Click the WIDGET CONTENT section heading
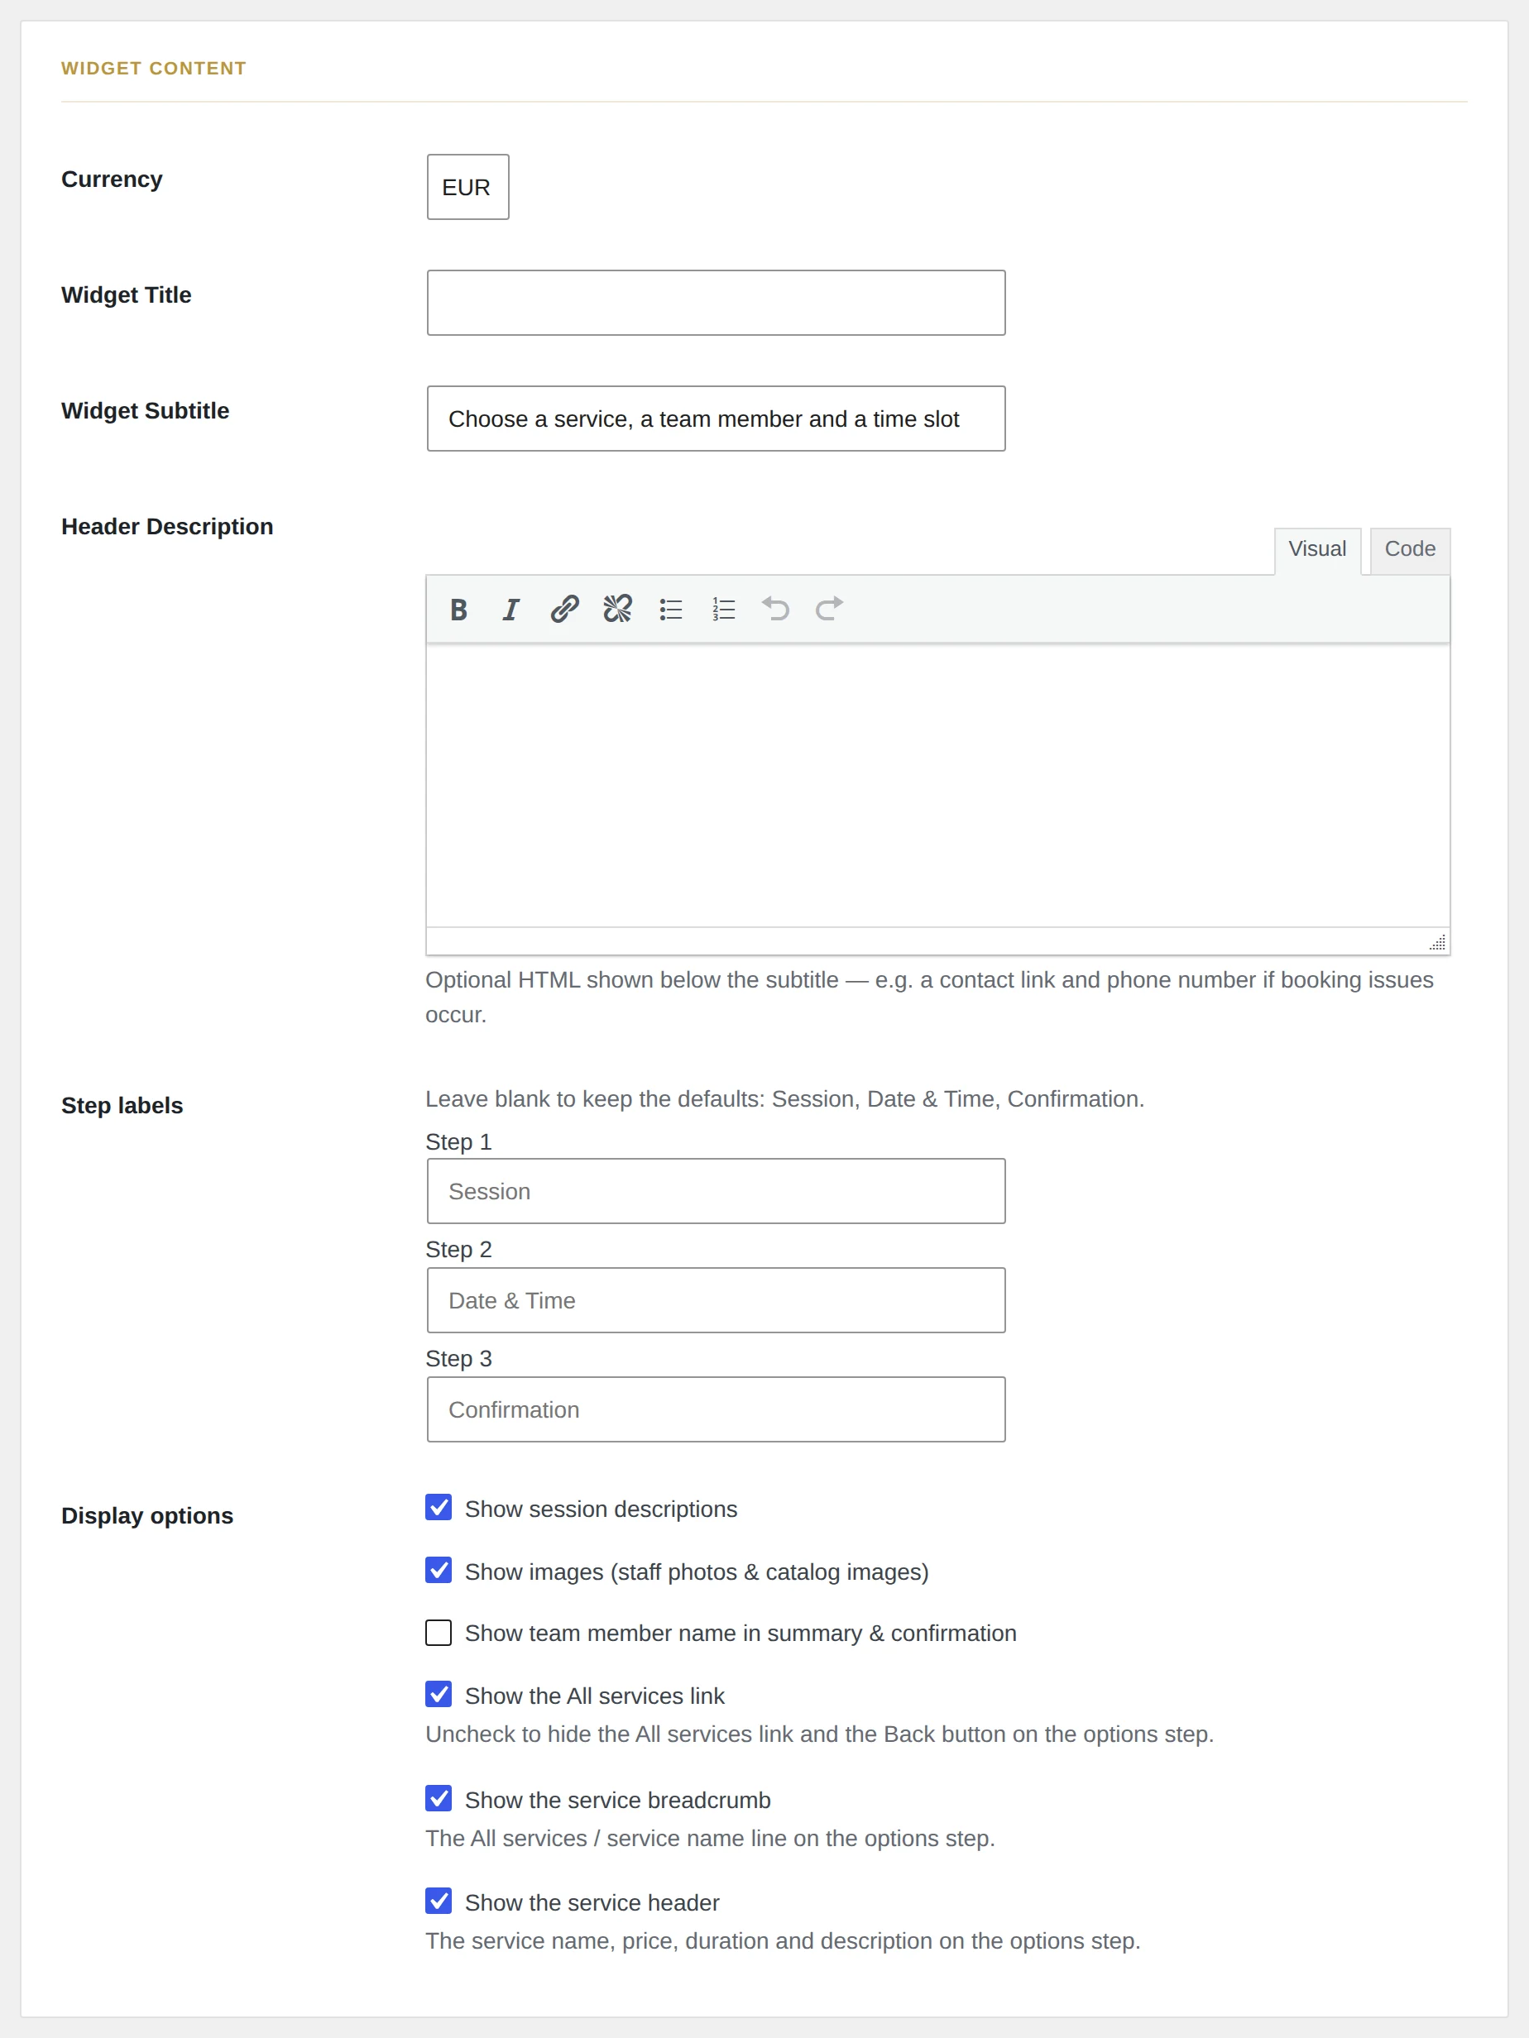The width and height of the screenshot is (1529, 2038). tap(154, 68)
